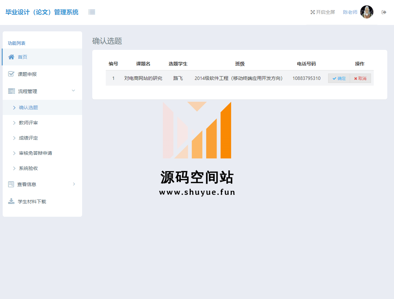Click the chevron before 确认选题
The height and width of the screenshot is (299, 394).
pos(14,108)
